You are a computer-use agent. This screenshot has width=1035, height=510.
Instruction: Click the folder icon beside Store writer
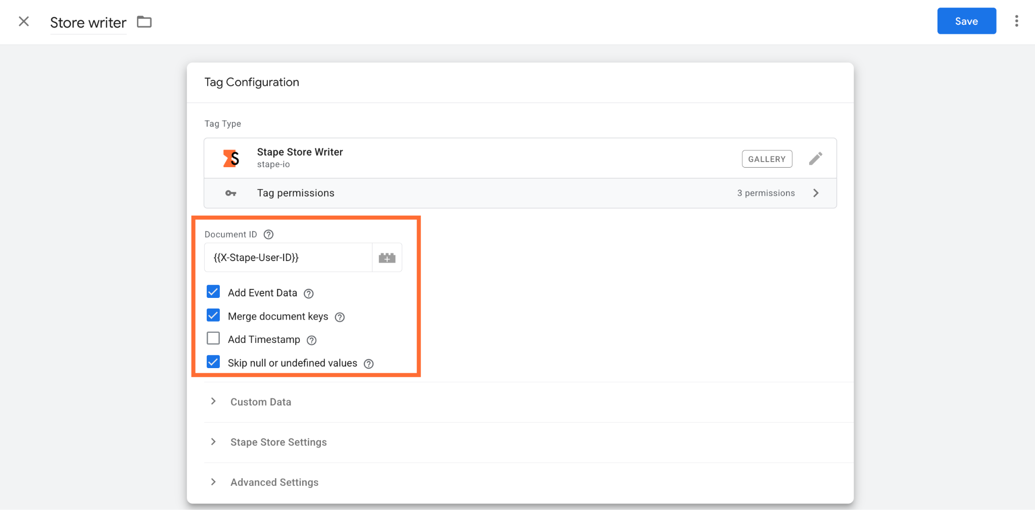click(144, 22)
